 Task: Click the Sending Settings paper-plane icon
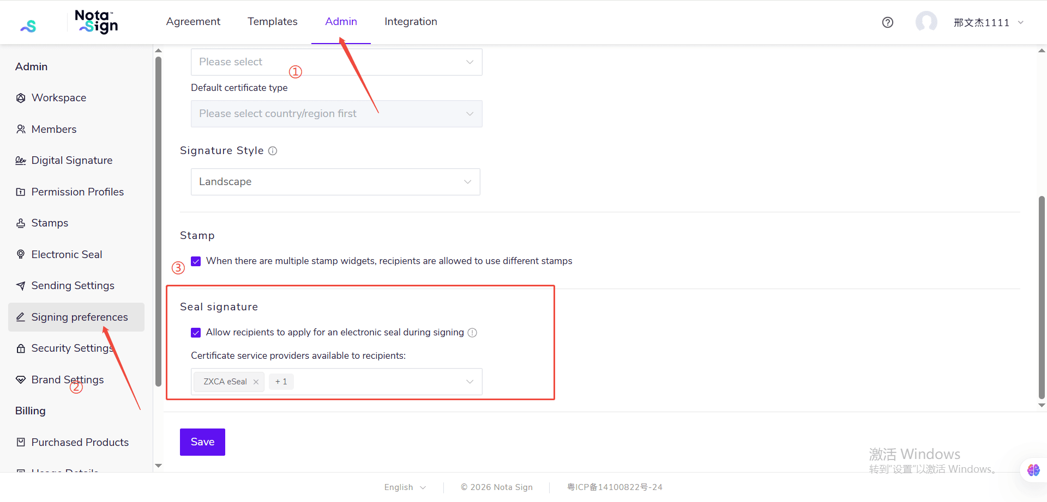coord(21,286)
